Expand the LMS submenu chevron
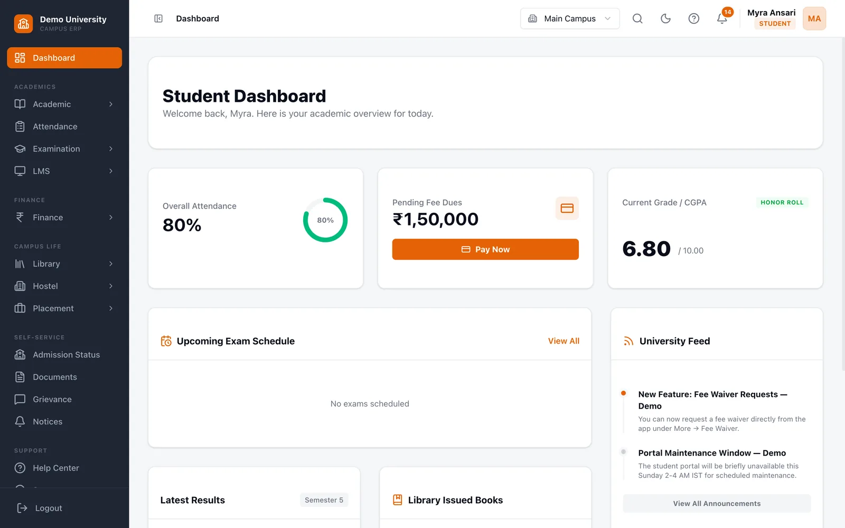 point(111,171)
